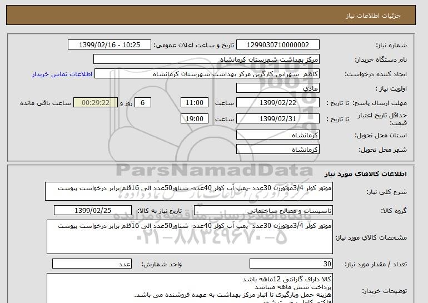This screenshot has width=428, height=303.
Task: Click the goods specifications text area
Action: click(190, 237)
